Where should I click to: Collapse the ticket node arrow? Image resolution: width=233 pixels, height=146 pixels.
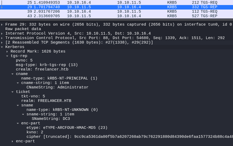coord(12,92)
